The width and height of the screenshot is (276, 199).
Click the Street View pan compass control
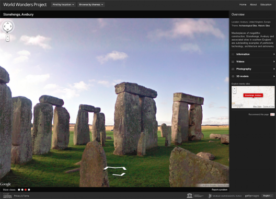[8, 27]
